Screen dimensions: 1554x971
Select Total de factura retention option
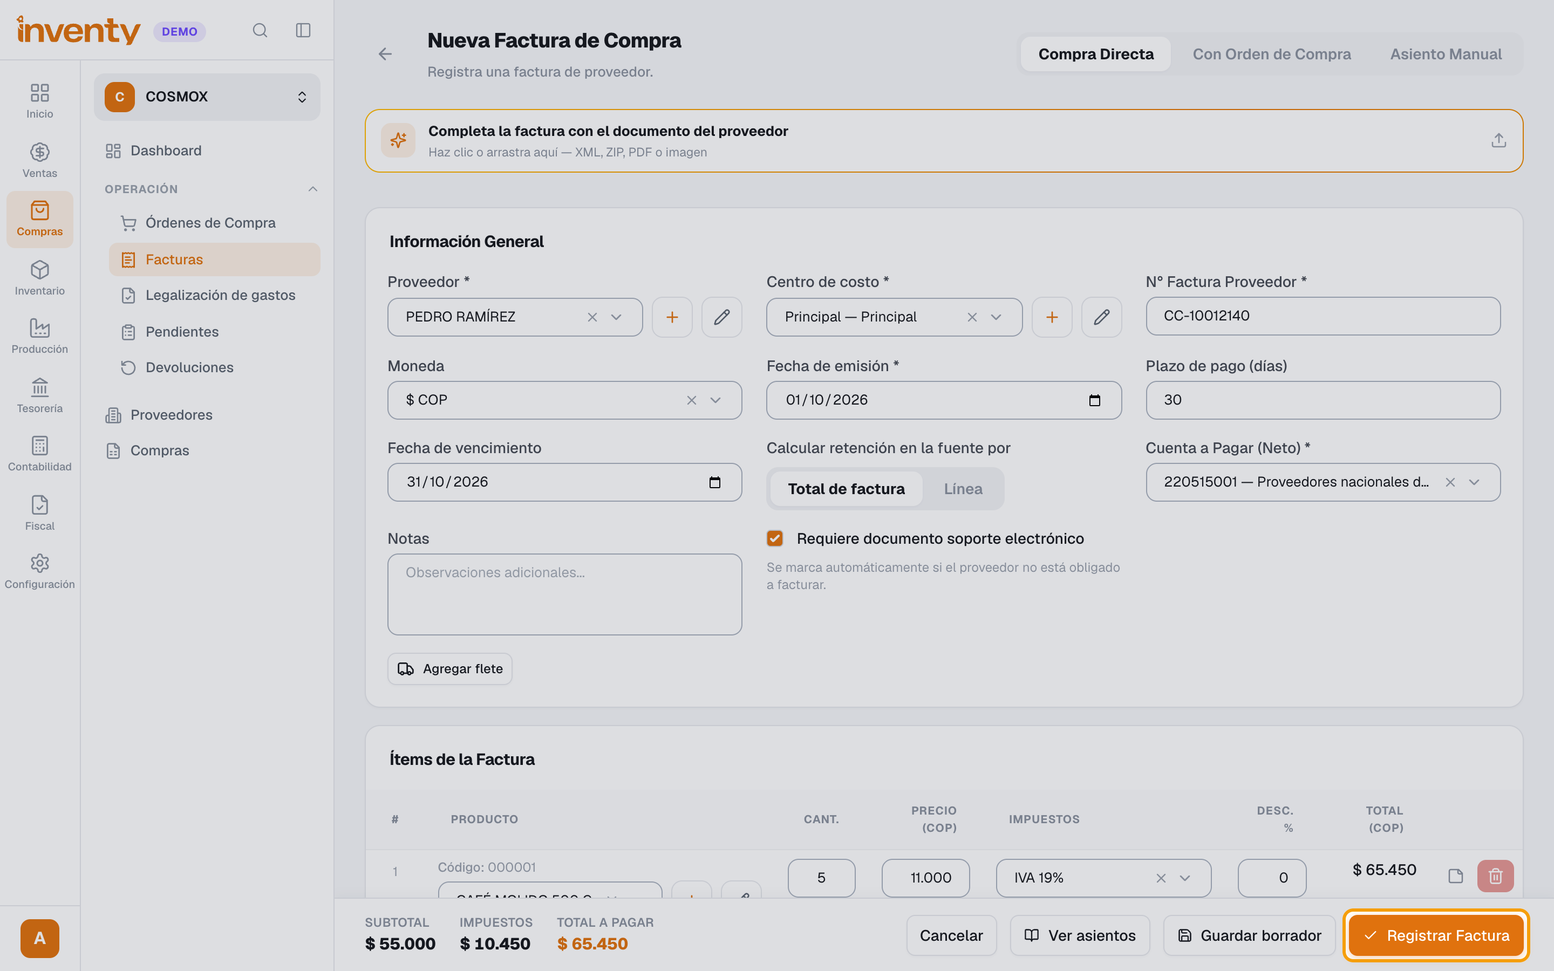pos(846,489)
